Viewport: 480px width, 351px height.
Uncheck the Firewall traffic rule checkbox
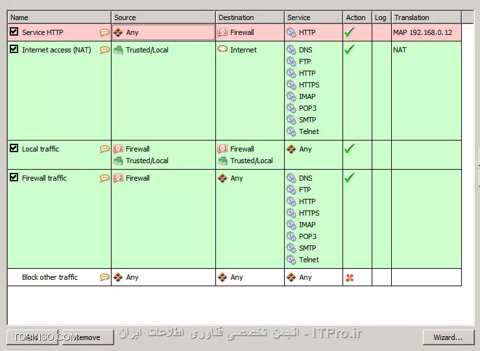coord(14,177)
